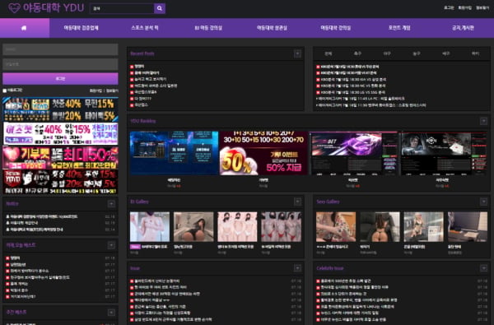The height and width of the screenshot is (325, 494).
Task: Open 회원가입 link in top right header
Action: (x=464, y=8)
